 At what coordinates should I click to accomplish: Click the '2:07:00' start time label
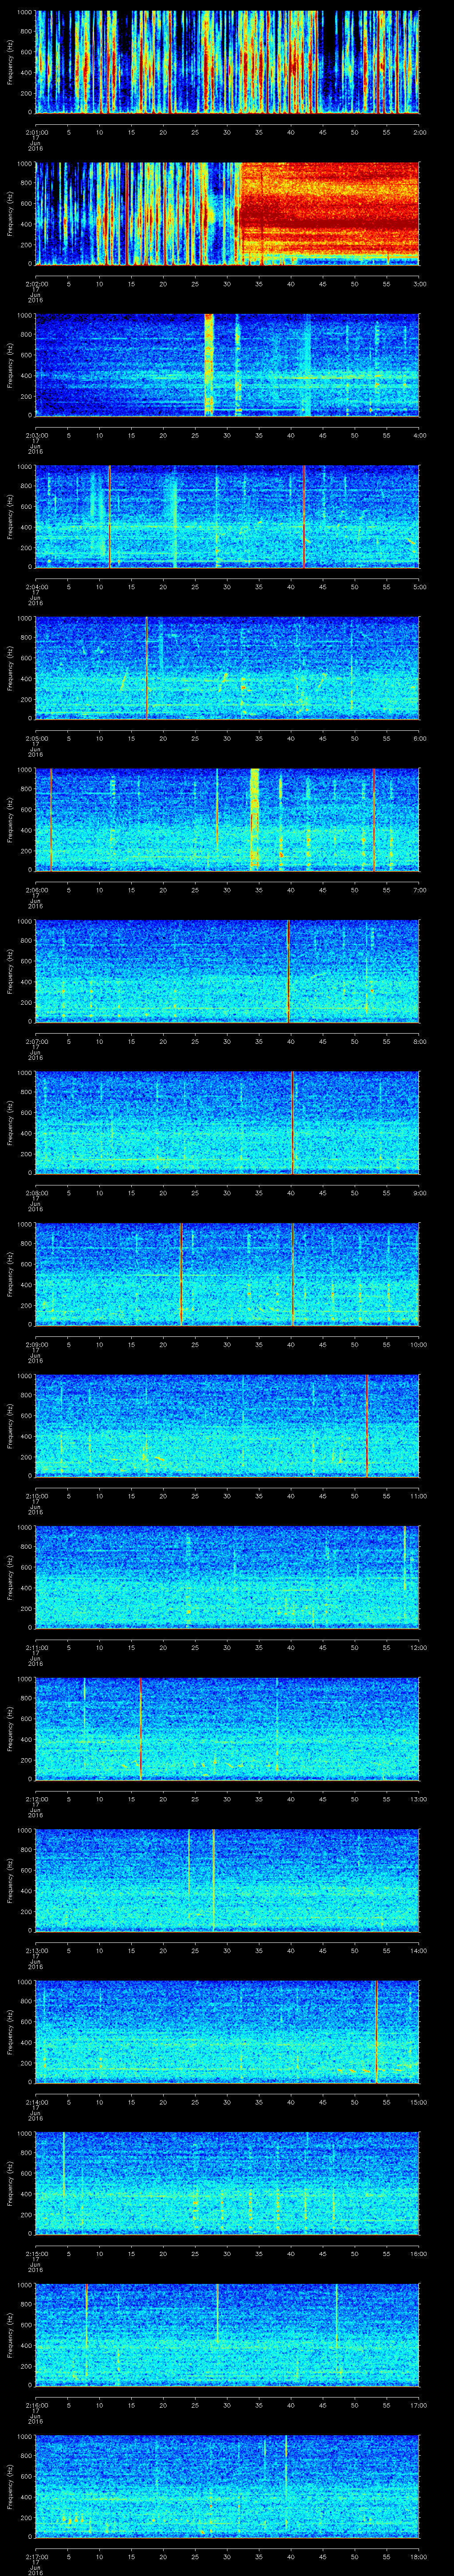pyautogui.click(x=36, y=1041)
